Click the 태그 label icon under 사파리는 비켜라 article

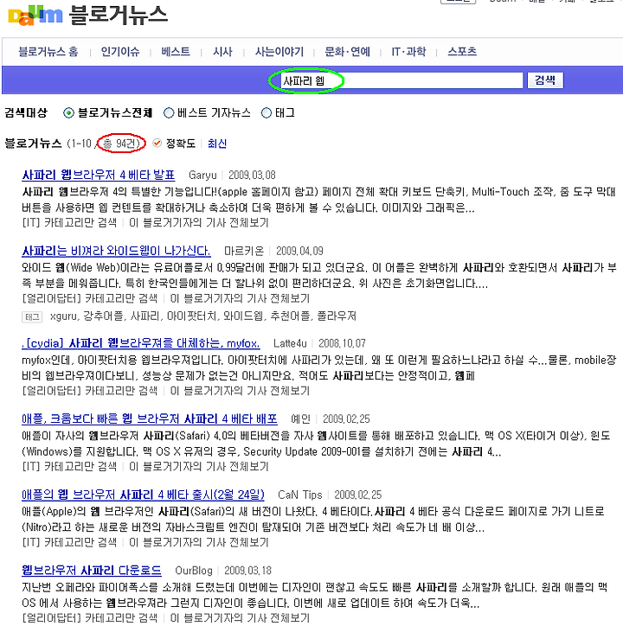(32, 317)
